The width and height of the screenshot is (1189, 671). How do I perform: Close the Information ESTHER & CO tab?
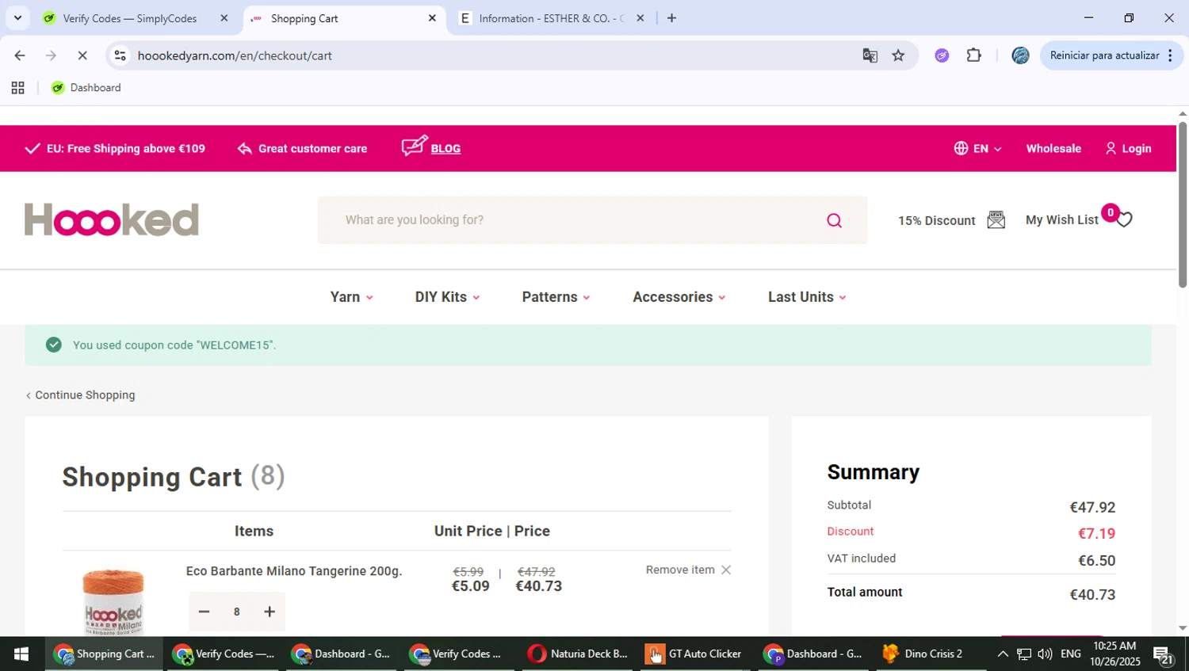(640, 18)
